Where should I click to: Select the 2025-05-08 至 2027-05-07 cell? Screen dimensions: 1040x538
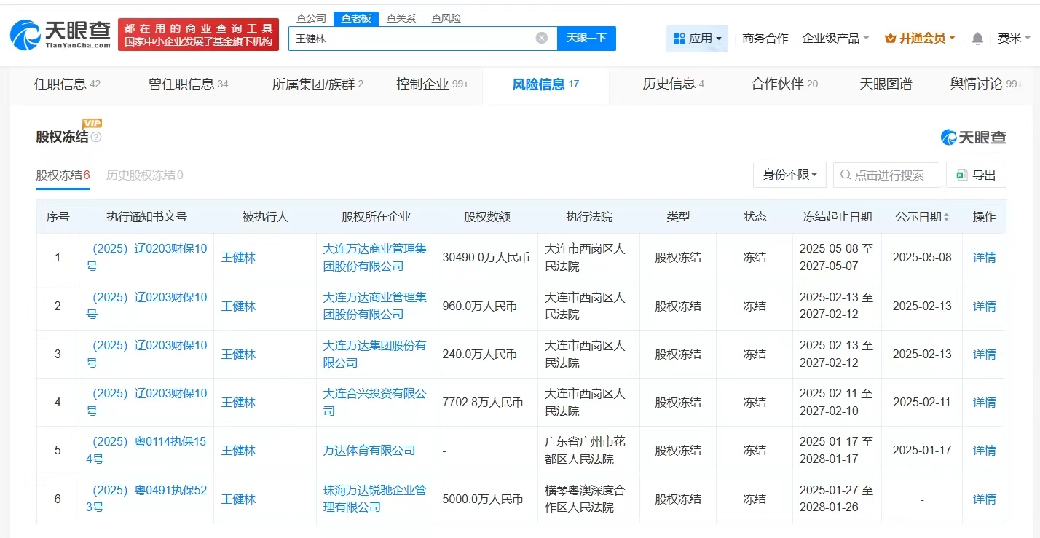pos(837,258)
